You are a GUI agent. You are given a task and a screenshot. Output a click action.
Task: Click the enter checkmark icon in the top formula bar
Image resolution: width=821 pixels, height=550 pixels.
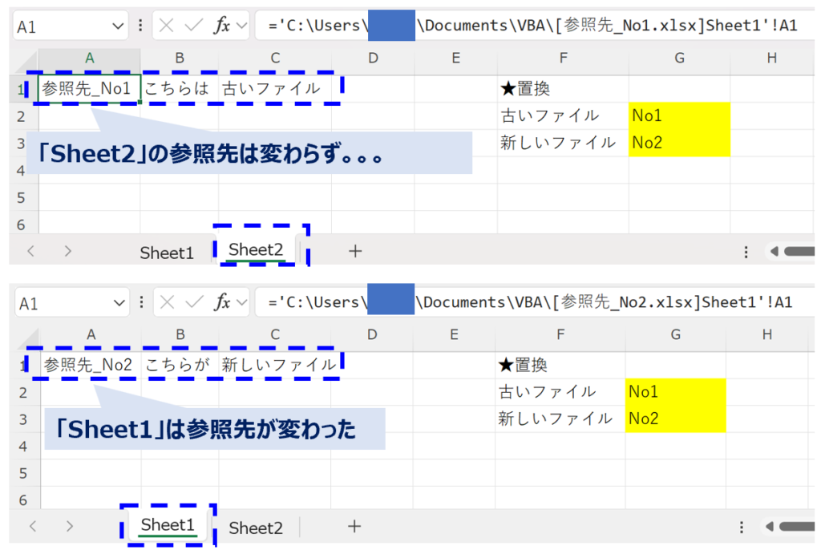[x=194, y=25]
